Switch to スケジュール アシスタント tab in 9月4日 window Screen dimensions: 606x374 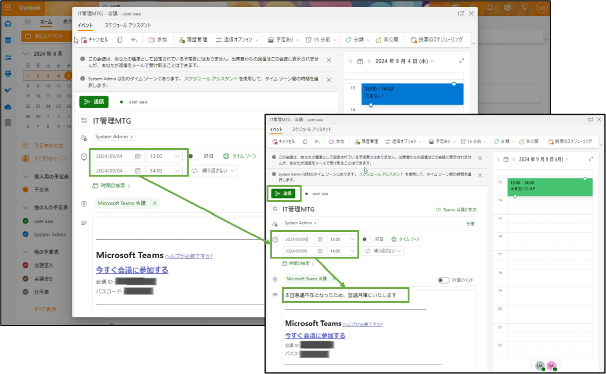pos(128,25)
